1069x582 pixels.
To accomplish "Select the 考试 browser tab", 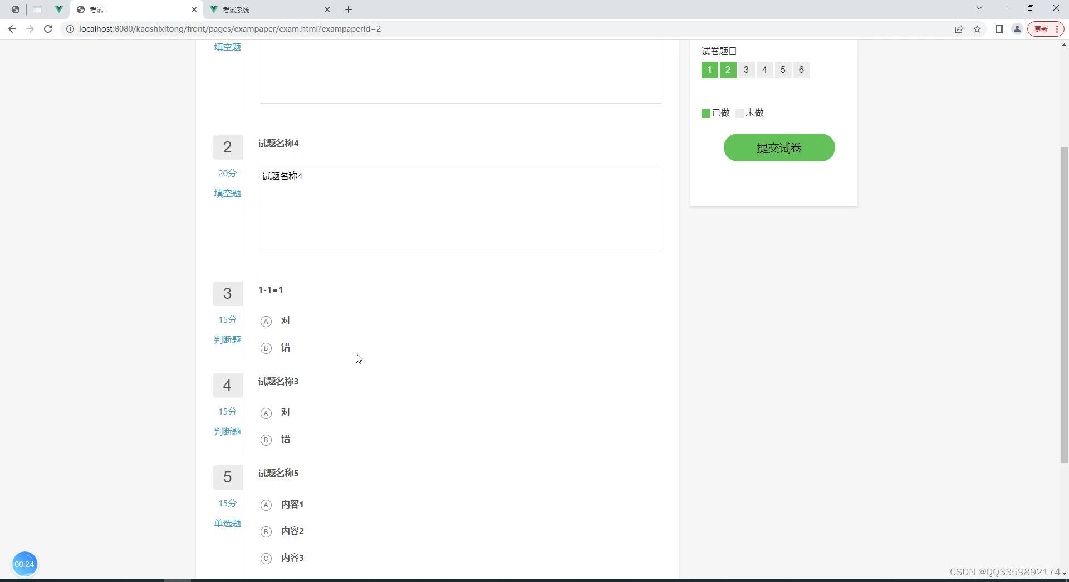I will [x=136, y=9].
